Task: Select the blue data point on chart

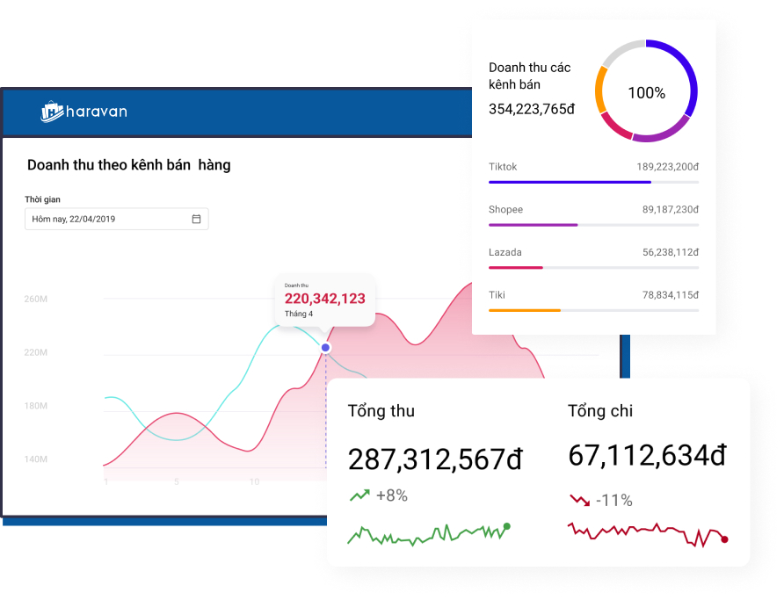Action: coord(325,348)
